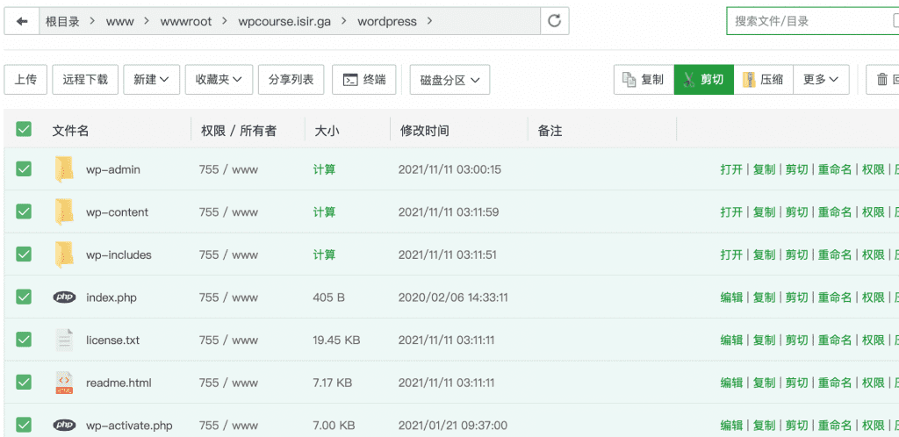Navigate to wwwroot in breadcrumb
The image size is (899, 437).
(186, 22)
